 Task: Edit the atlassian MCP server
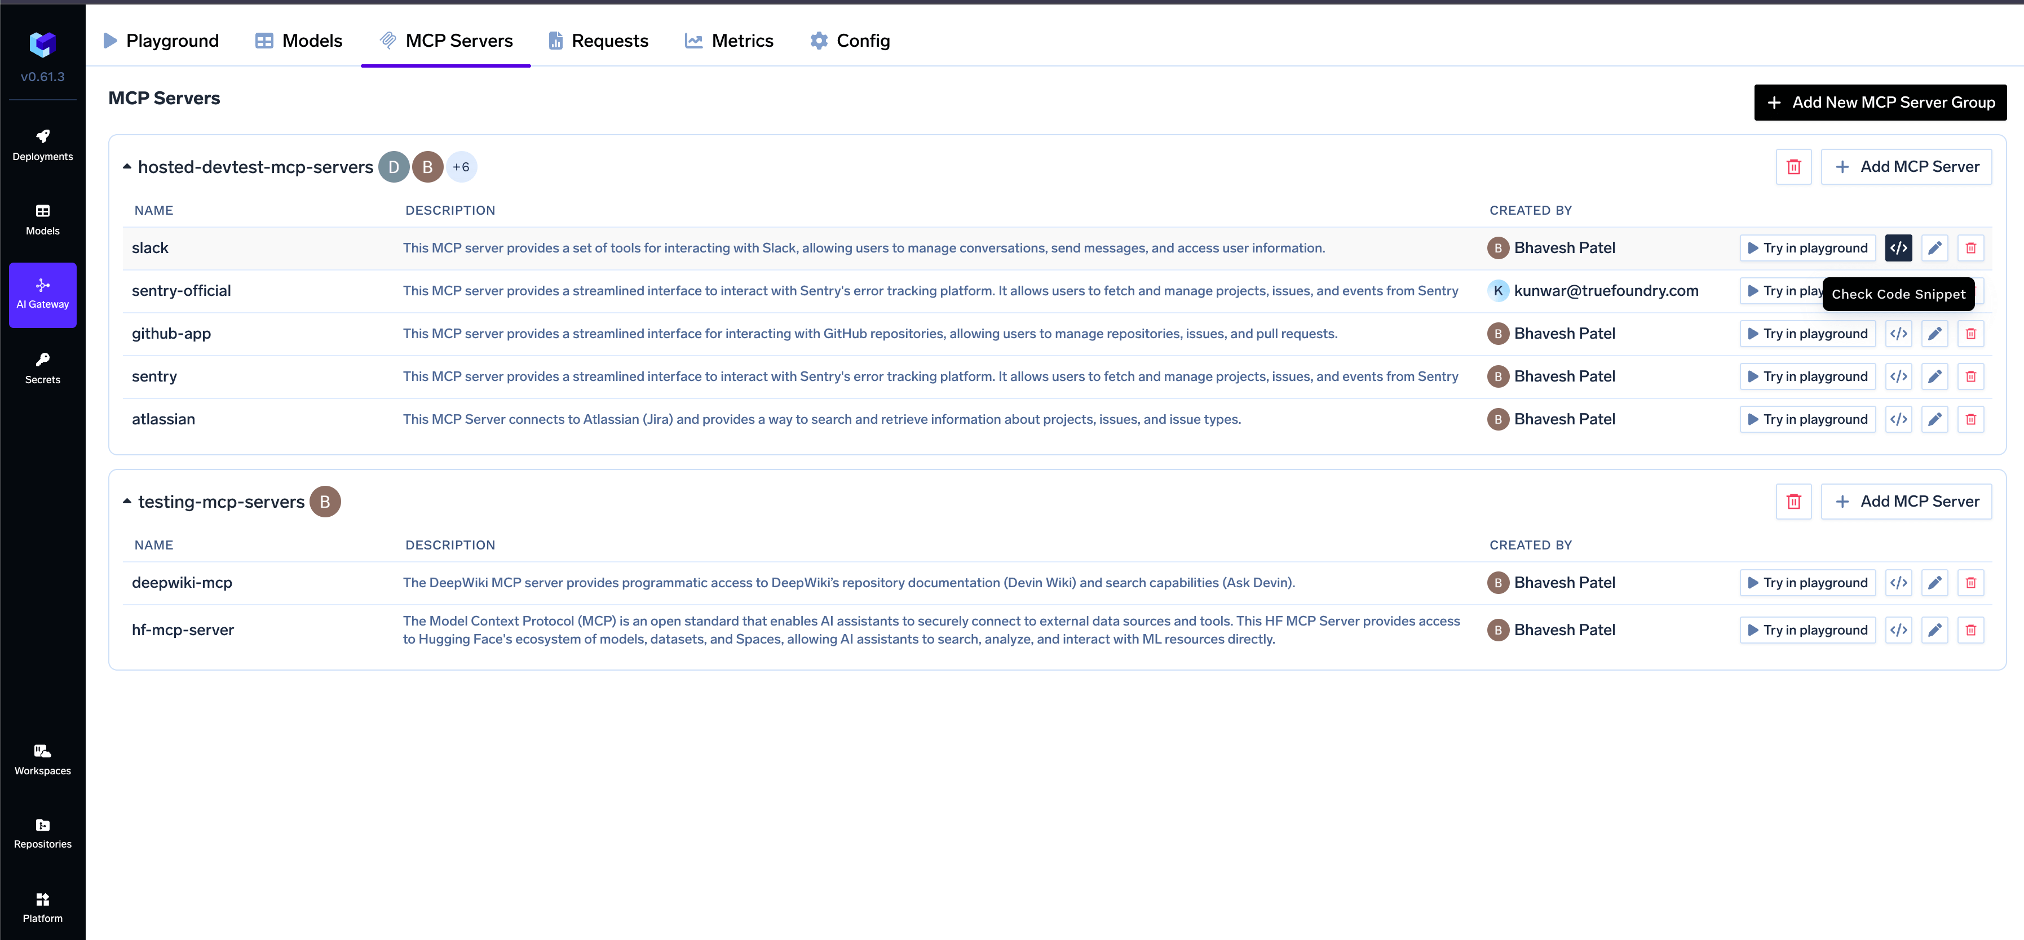click(1934, 419)
